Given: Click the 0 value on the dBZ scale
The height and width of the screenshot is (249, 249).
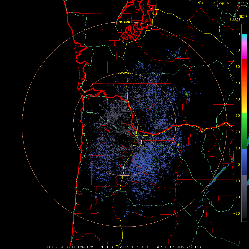Looking at the screenshot, I should [239, 165].
